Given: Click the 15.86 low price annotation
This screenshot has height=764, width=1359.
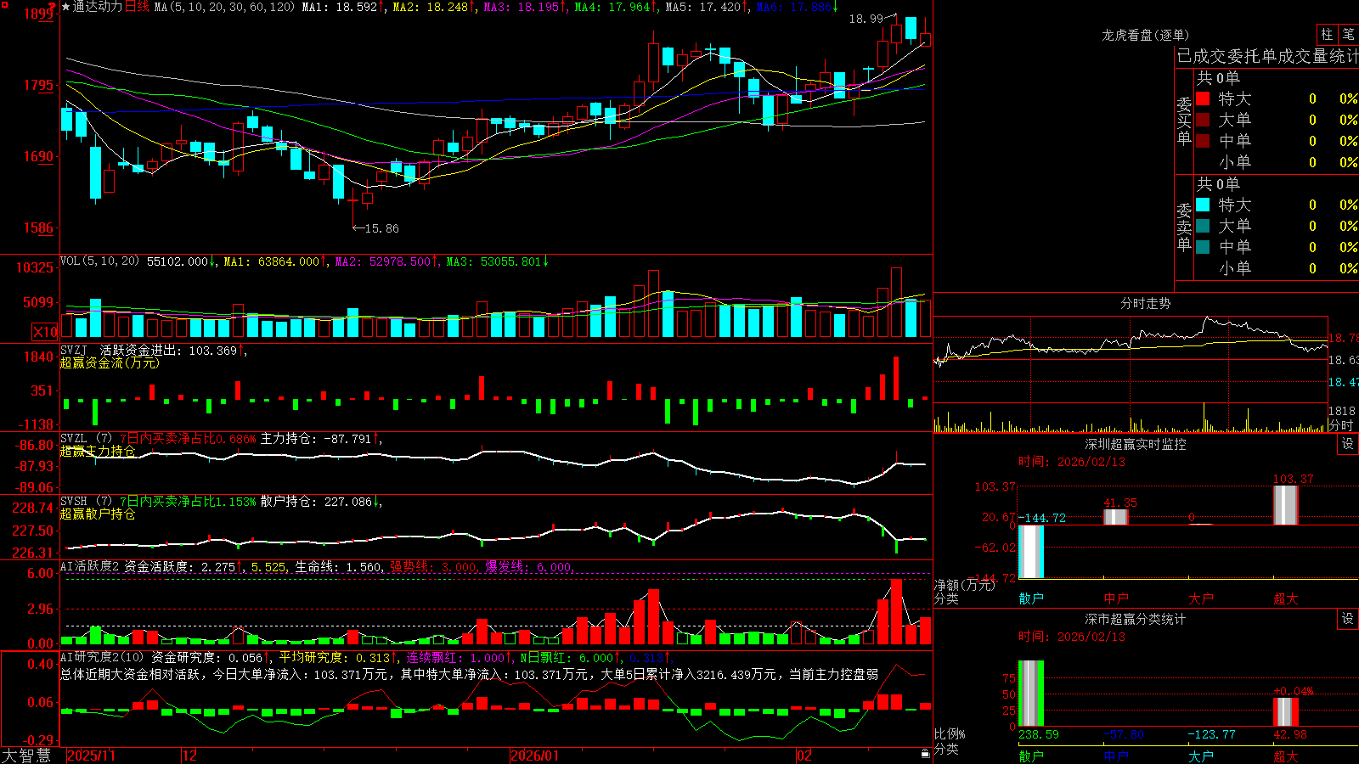Looking at the screenshot, I should 381,228.
